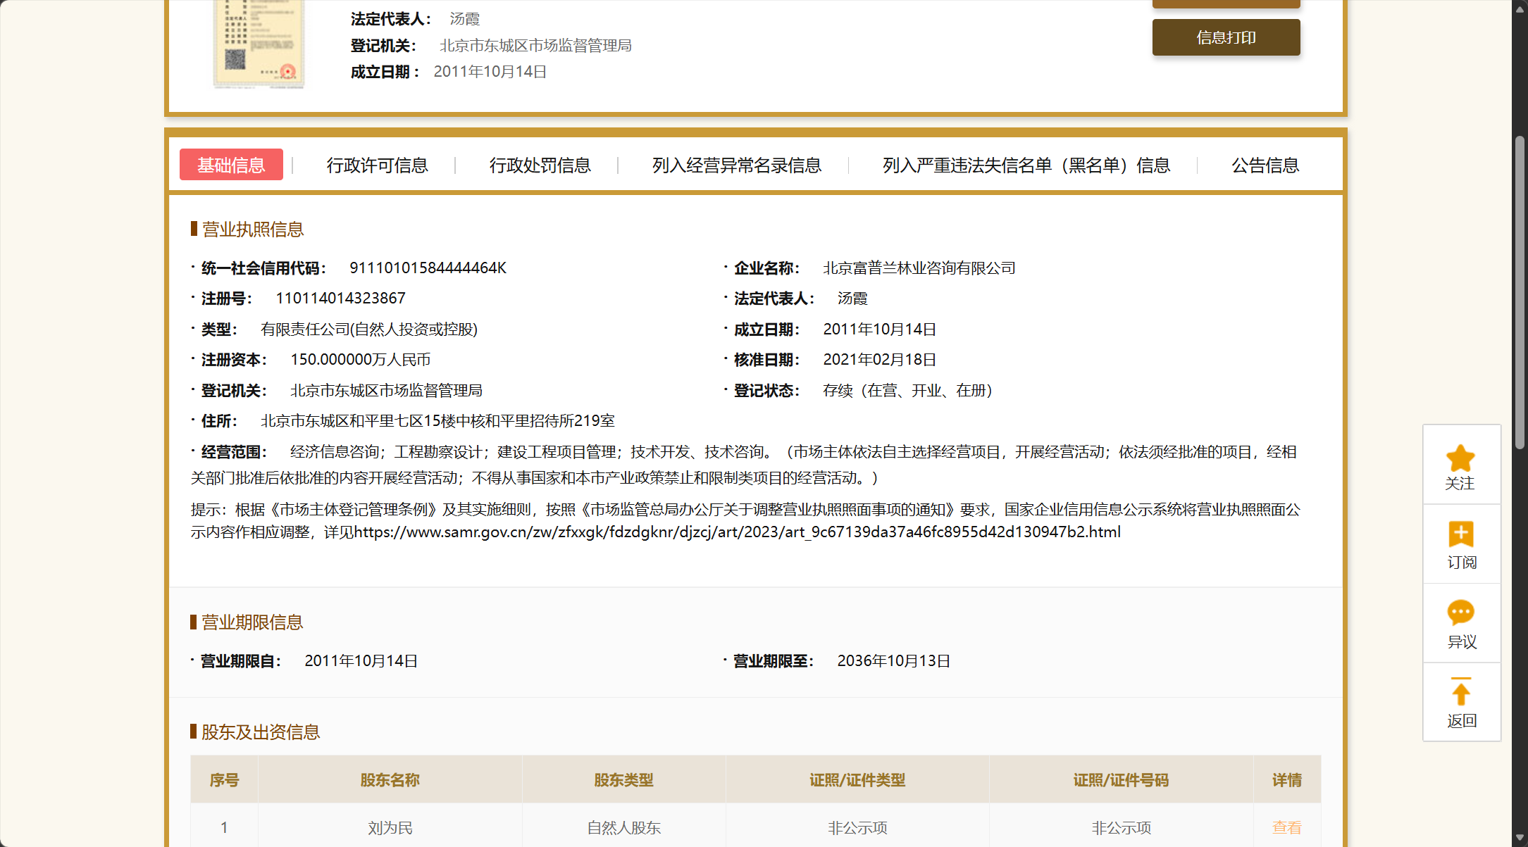Click the business license thumbnail image
The image size is (1528, 847).
pyautogui.click(x=259, y=44)
